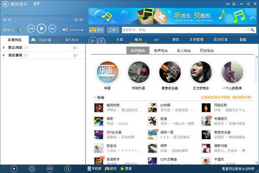Open the 游戏 games button
The image size is (259, 173).
[x=96, y=30]
